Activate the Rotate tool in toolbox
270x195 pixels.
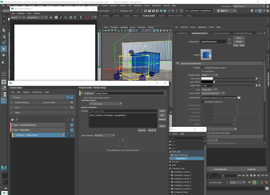tap(4, 55)
